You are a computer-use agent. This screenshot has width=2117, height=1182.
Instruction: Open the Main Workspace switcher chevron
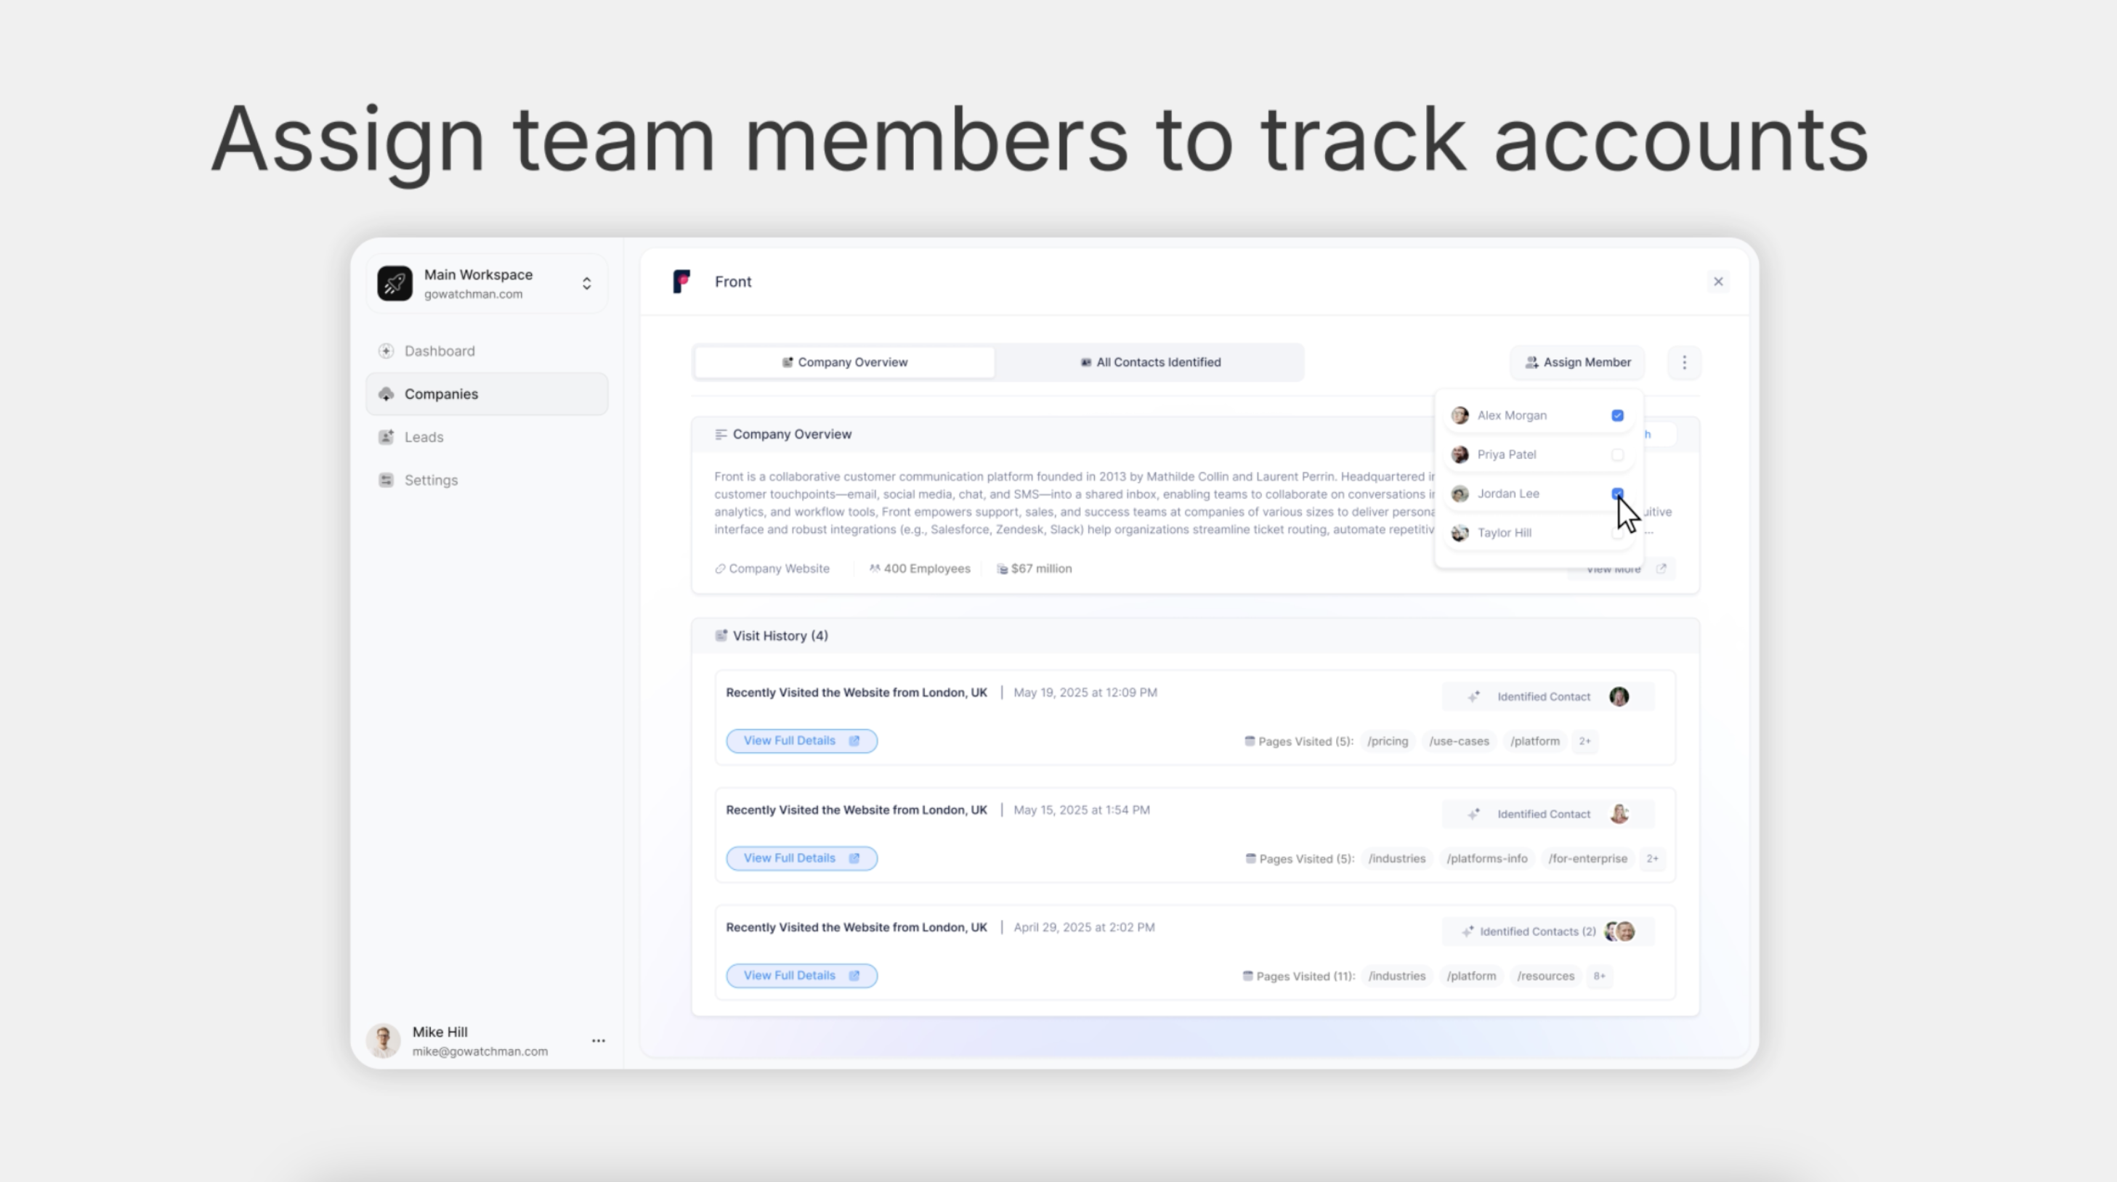(x=587, y=283)
